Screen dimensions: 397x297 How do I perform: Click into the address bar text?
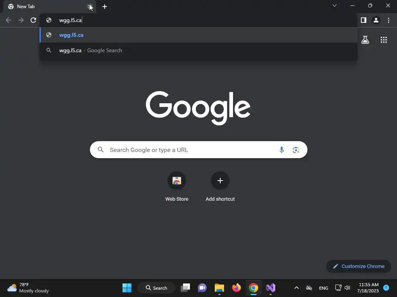point(71,20)
